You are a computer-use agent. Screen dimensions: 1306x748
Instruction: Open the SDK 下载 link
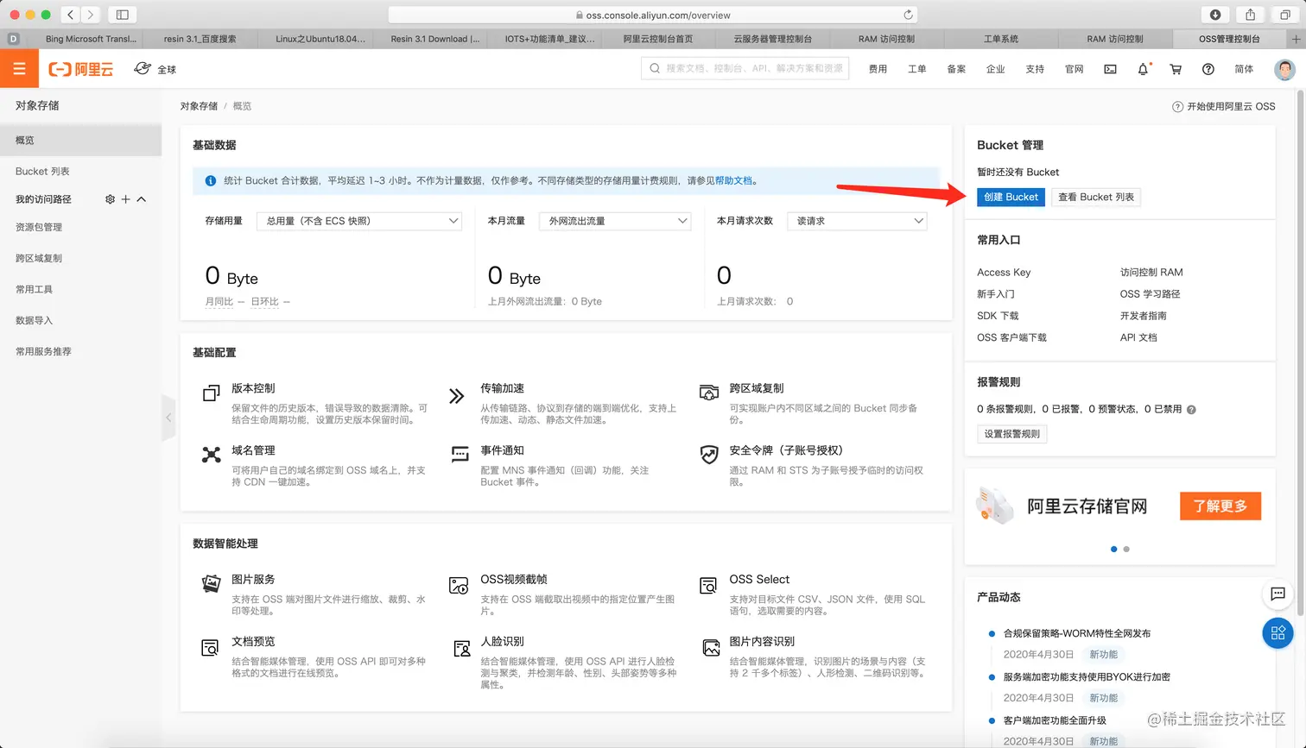point(998,316)
